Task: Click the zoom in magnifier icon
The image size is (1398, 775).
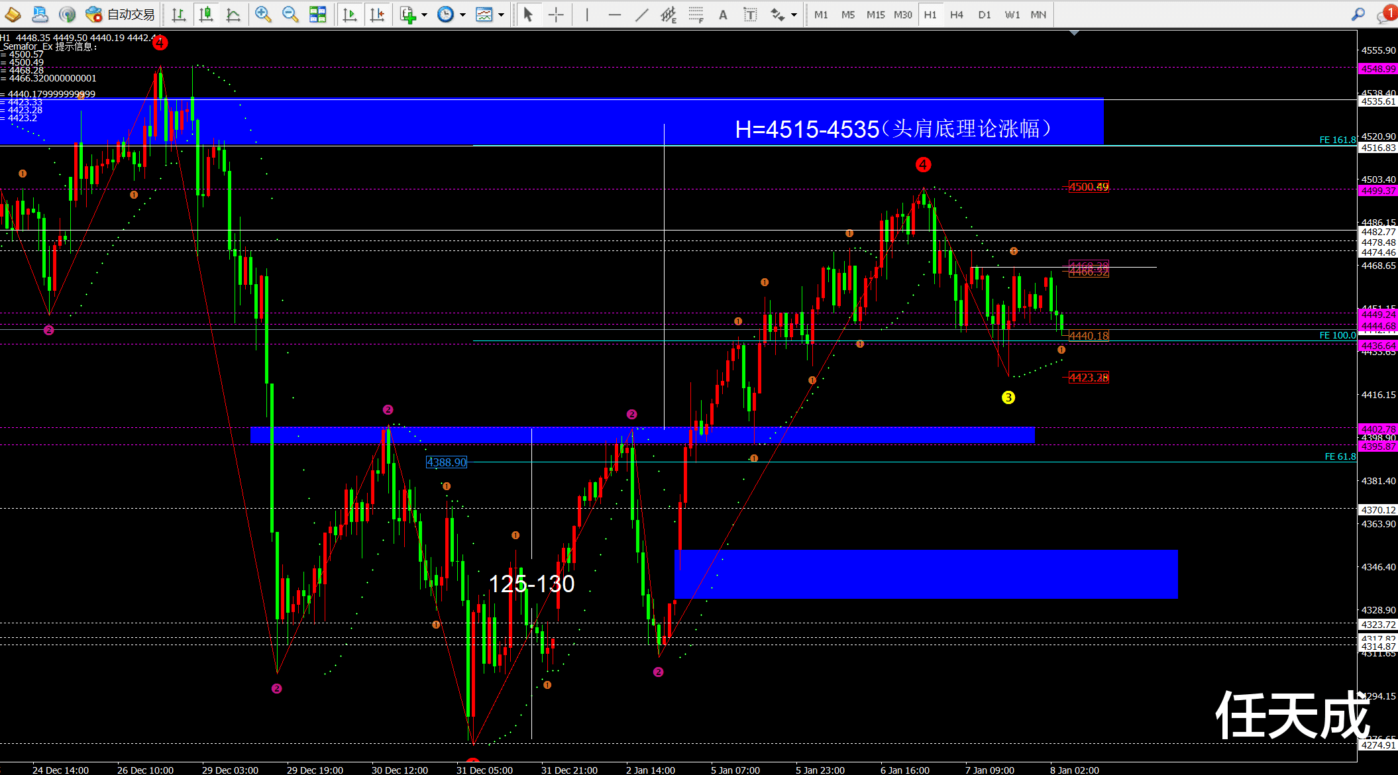Action: tap(262, 14)
